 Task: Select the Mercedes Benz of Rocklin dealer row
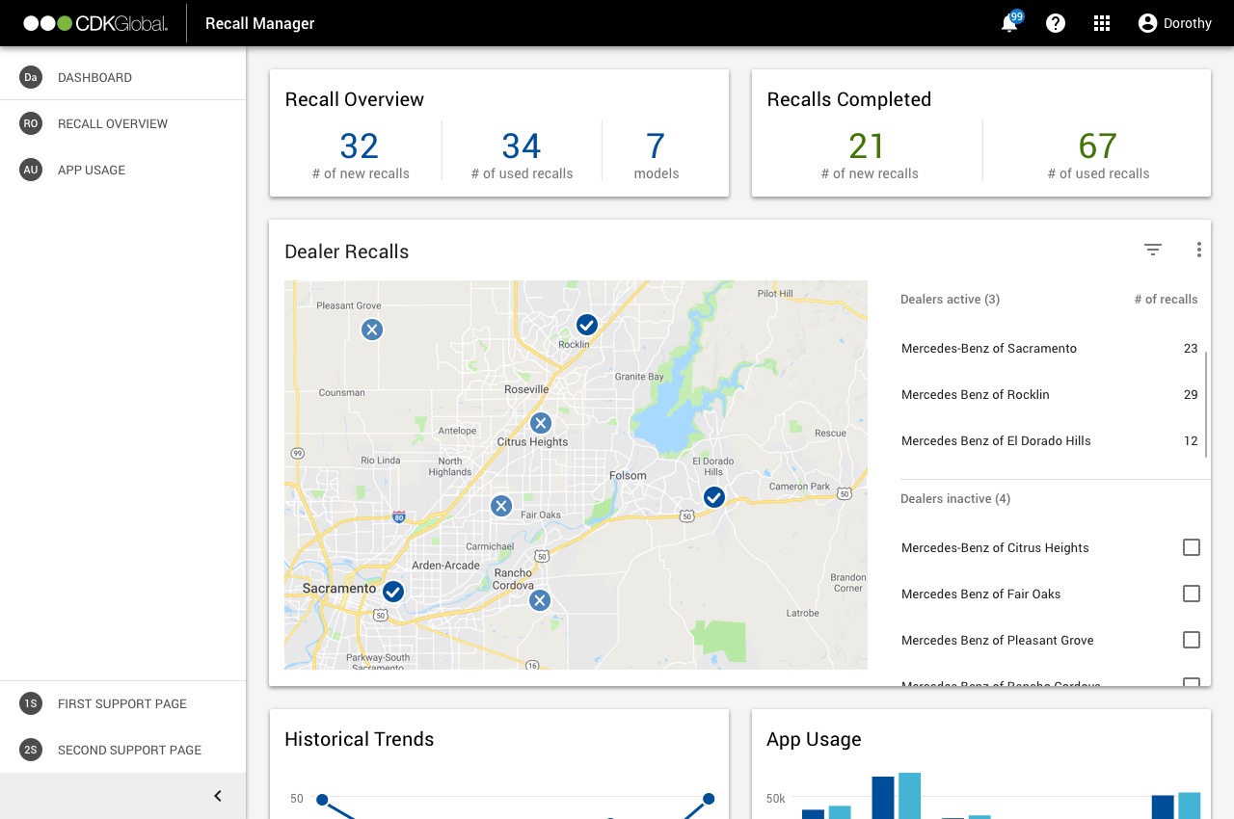point(1050,394)
